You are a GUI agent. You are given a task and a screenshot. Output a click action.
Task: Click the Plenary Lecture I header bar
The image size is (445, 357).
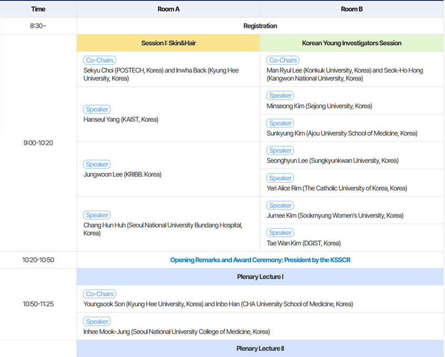[260, 277]
